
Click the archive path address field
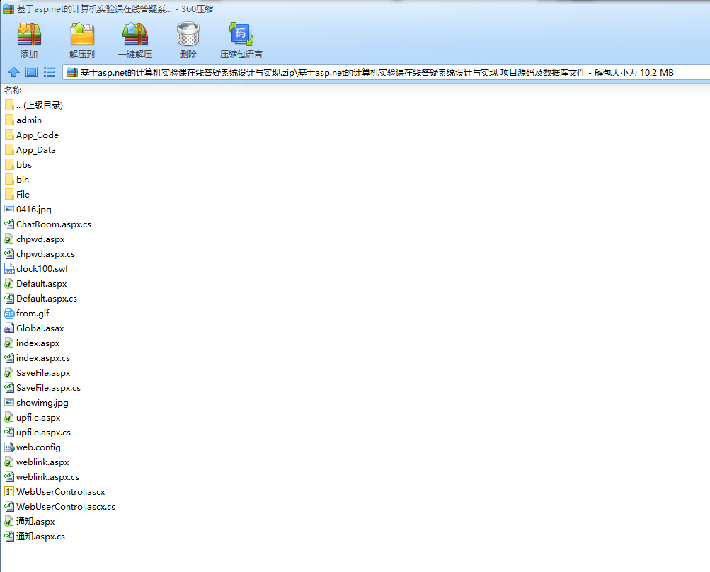click(387, 72)
